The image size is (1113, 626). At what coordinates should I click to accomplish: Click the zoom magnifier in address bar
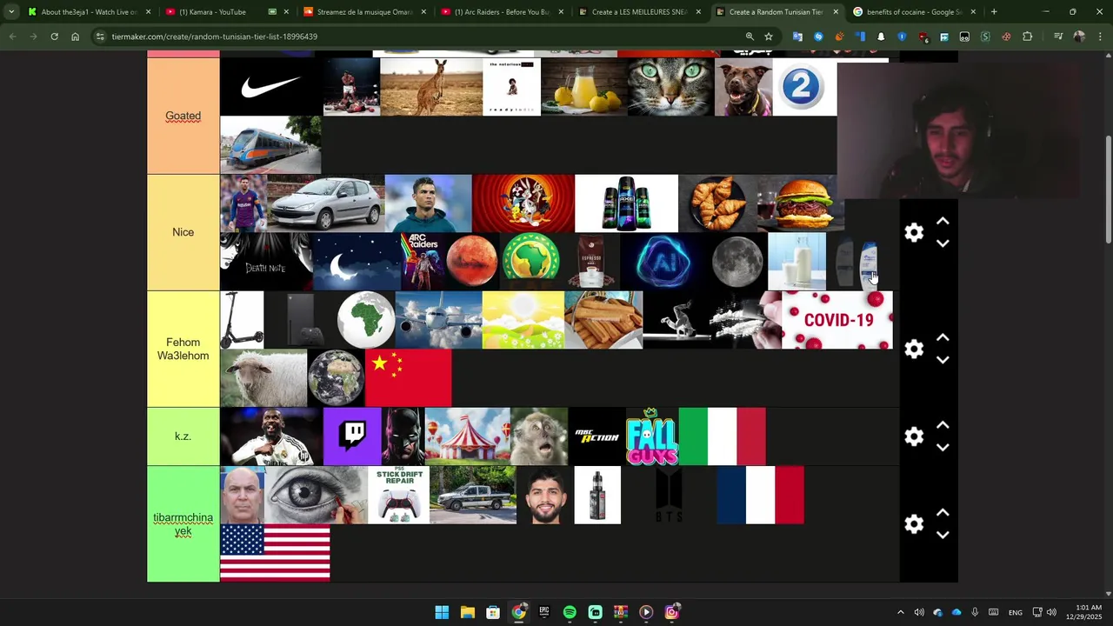[750, 37]
